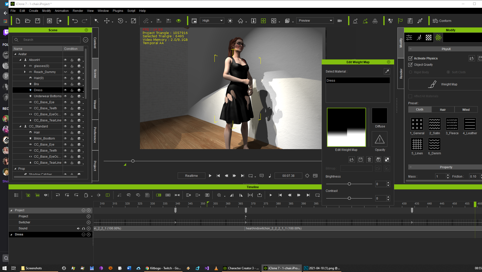Click the New Project icon
Viewport: 482px width, 272px height.
(18, 21)
